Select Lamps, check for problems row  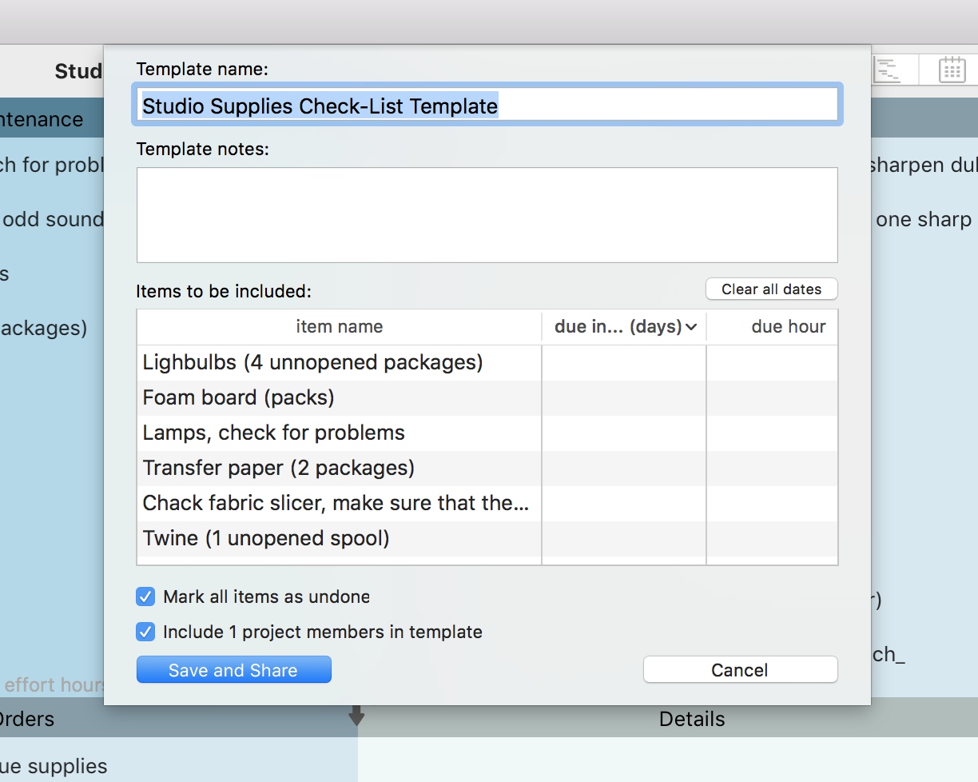point(487,433)
